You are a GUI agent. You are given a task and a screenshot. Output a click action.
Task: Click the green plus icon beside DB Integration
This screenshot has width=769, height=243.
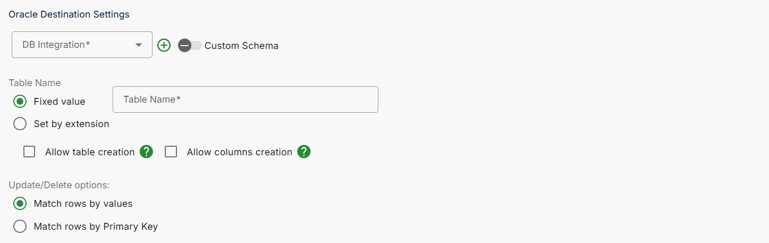[164, 45]
